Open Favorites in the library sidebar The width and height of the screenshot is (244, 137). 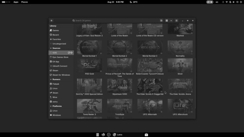tap(61, 39)
